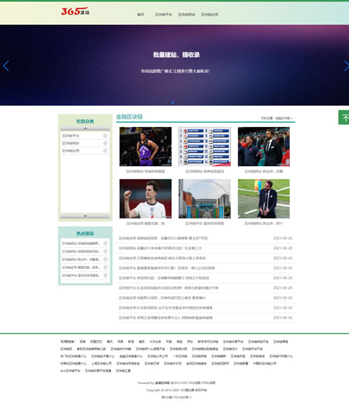The image size is (349, 405).
Task: Advance to next banner slide arrow
Action: coord(346,66)
